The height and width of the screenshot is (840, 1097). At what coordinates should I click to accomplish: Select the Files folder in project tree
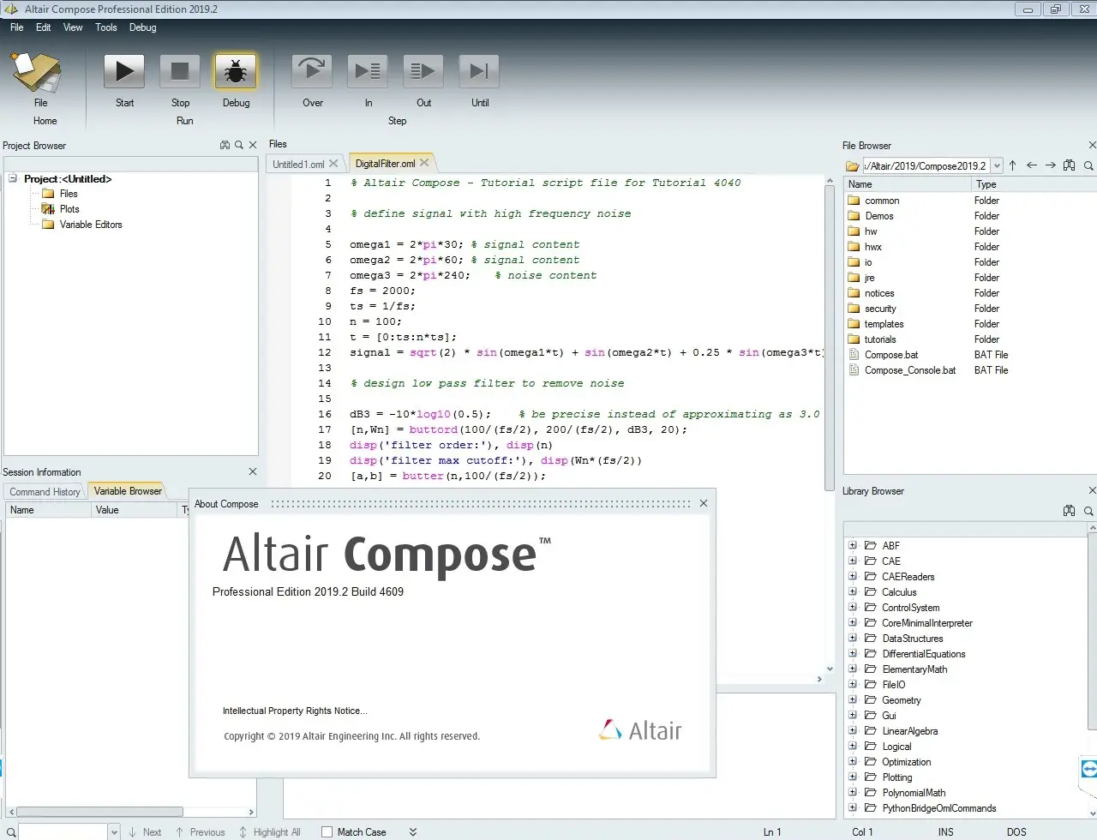point(69,194)
